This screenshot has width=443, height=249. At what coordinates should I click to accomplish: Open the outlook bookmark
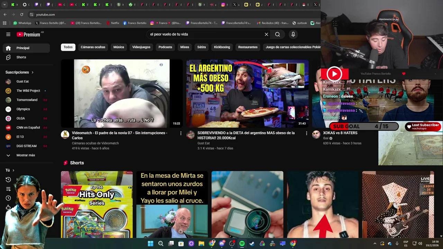click(x=300, y=23)
